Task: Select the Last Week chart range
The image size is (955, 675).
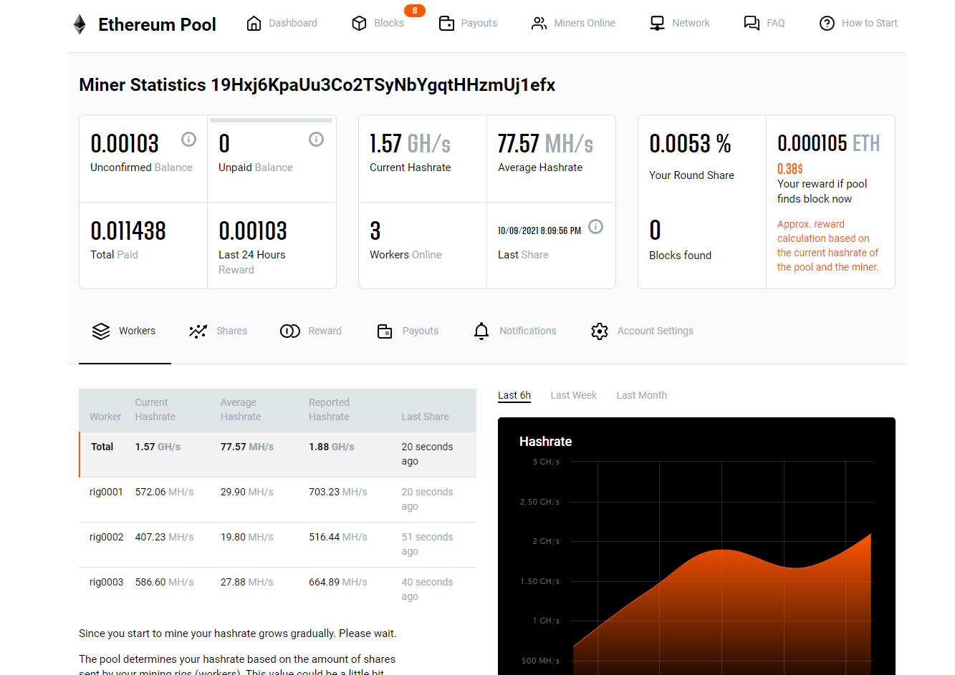Action: coord(573,395)
